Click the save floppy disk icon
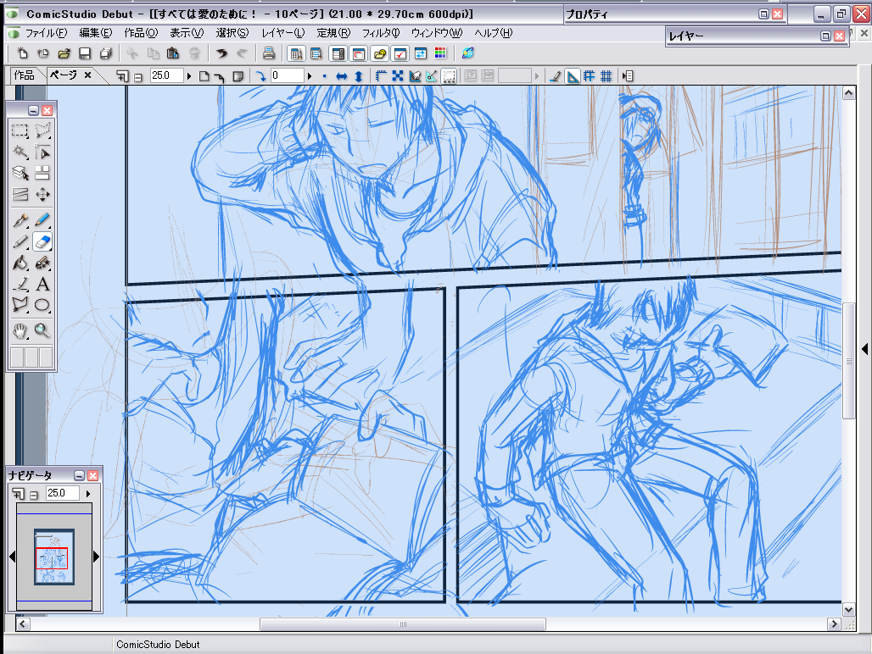 [x=85, y=53]
